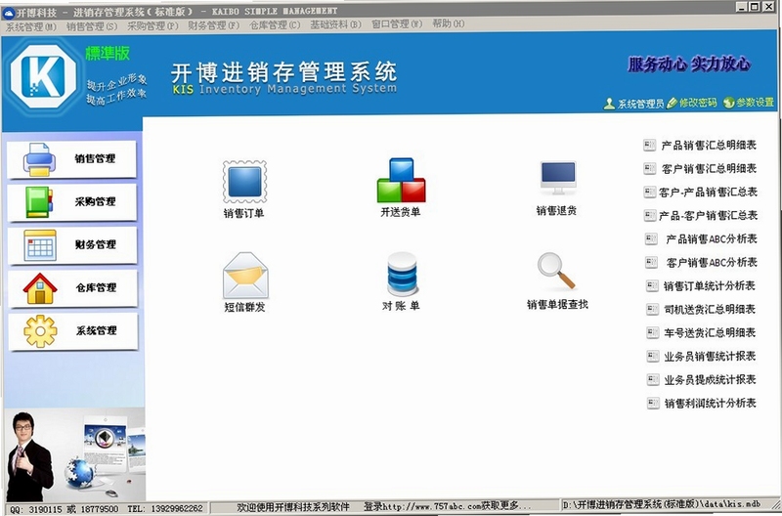The width and height of the screenshot is (782, 516).
Task: Click the 修改密码 link
Action: (698, 103)
